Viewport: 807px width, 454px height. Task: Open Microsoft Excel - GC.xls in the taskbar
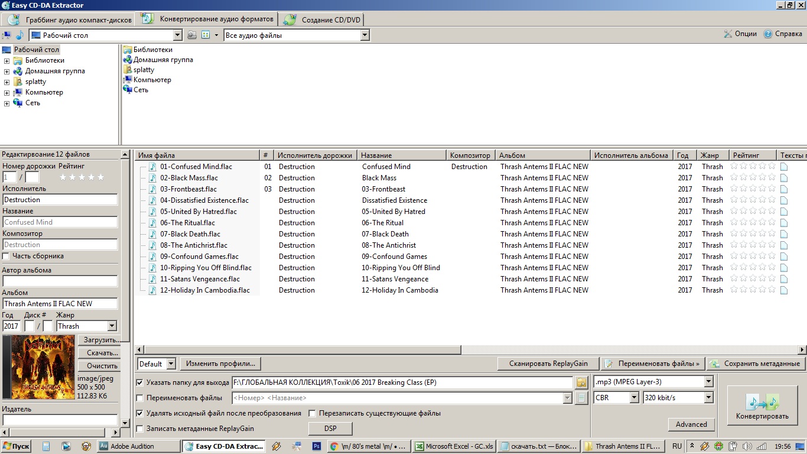pos(454,446)
